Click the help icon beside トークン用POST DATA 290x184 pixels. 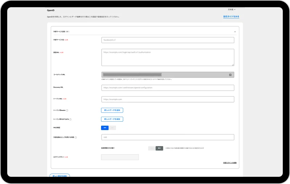(x=70, y=119)
